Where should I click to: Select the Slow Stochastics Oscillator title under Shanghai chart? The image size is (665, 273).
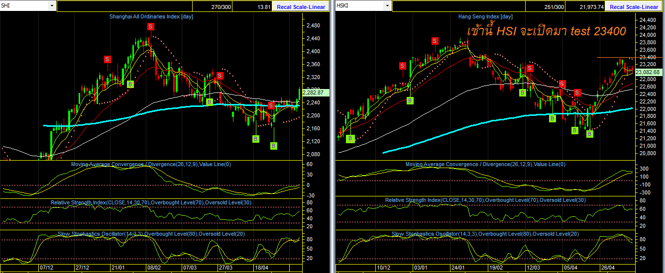pyautogui.click(x=151, y=234)
